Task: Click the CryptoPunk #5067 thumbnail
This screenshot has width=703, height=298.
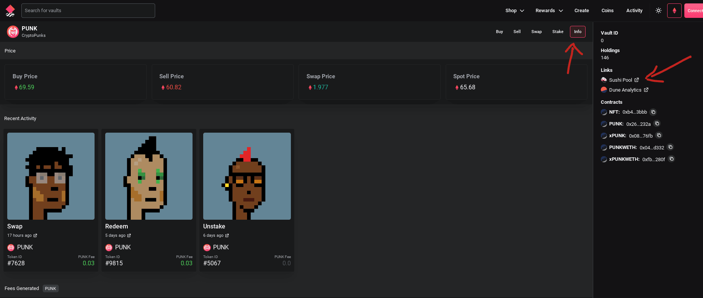Action: pyautogui.click(x=247, y=176)
